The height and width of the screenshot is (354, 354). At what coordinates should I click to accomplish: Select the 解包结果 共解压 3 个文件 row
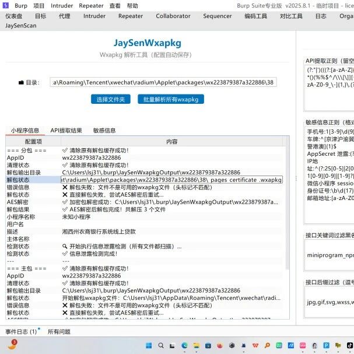(145, 209)
